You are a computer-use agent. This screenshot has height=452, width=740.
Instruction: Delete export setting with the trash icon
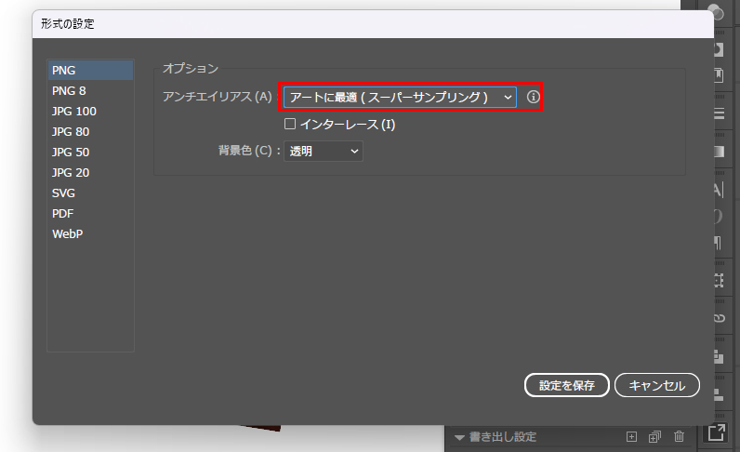click(x=679, y=436)
